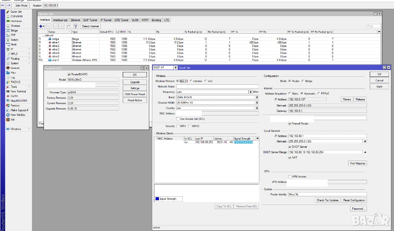Expand the Band dropdown
394x231 pixels.
(257, 97)
